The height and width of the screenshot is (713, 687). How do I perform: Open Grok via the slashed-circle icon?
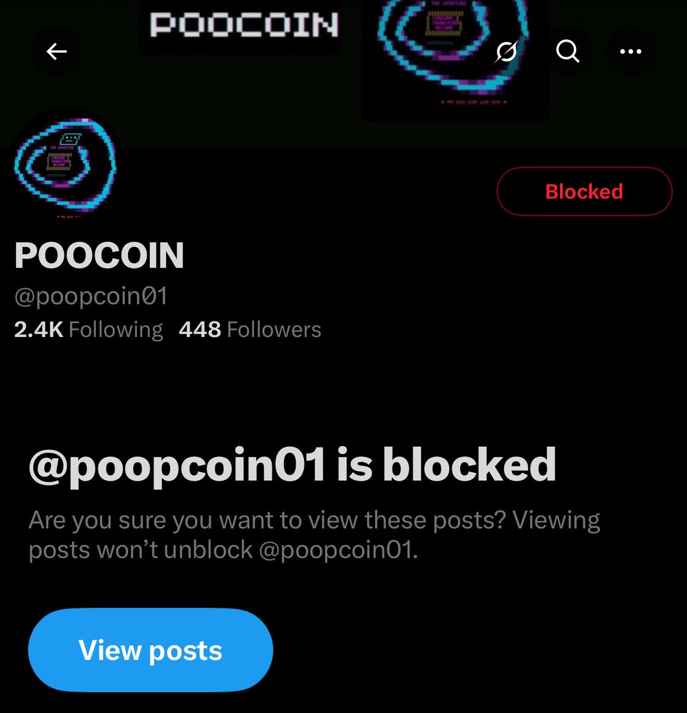point(506,52)
